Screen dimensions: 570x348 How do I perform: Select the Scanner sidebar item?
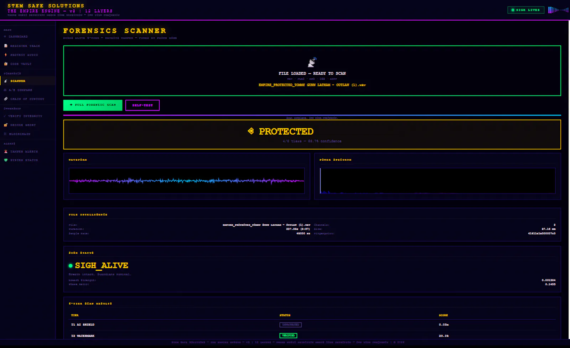[x=28, y=81]
